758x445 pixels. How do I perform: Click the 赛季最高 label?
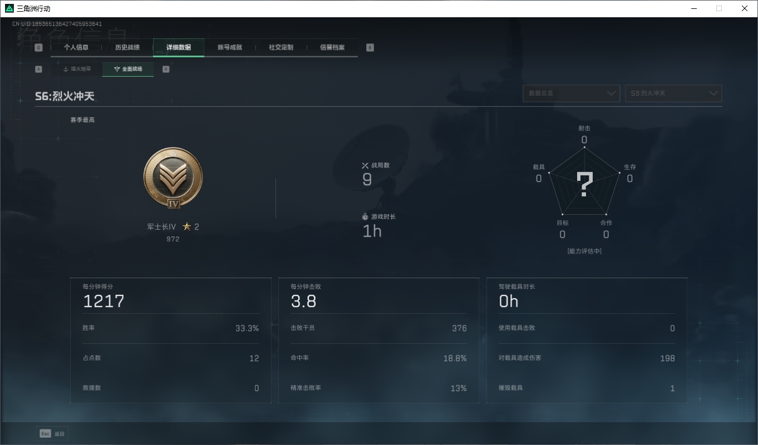click(82, 120)
